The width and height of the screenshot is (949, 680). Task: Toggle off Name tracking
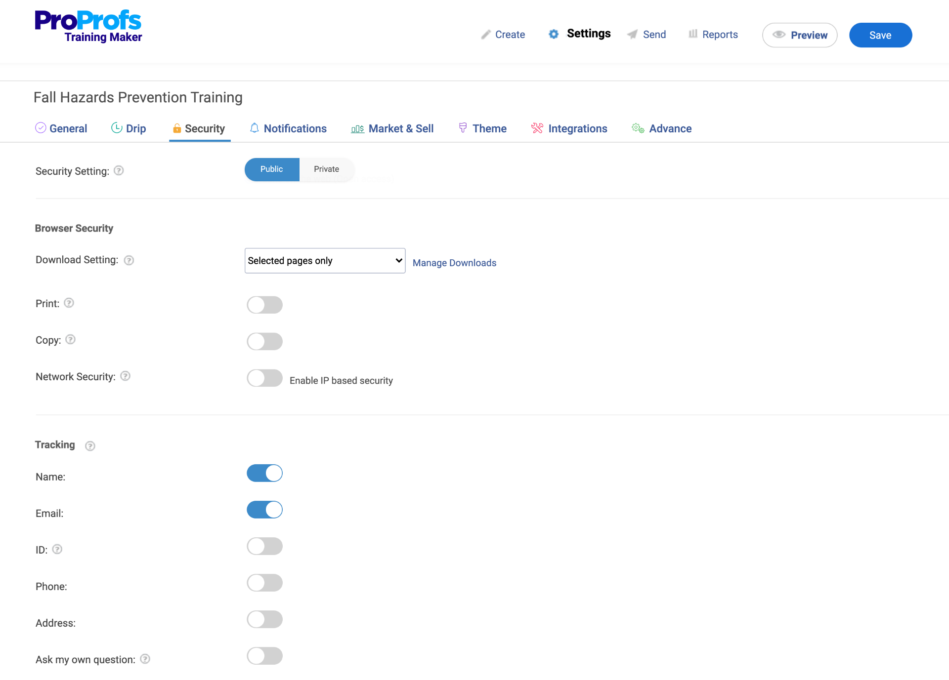(264, 473)
